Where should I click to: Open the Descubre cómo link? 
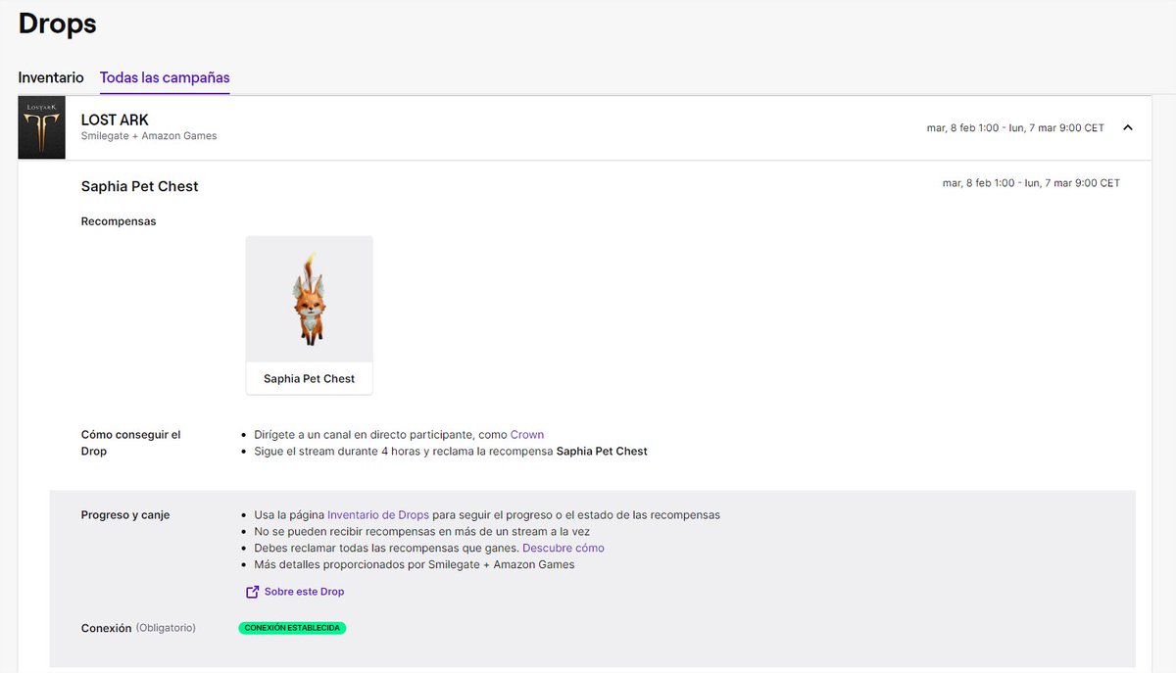pos(563,548)
